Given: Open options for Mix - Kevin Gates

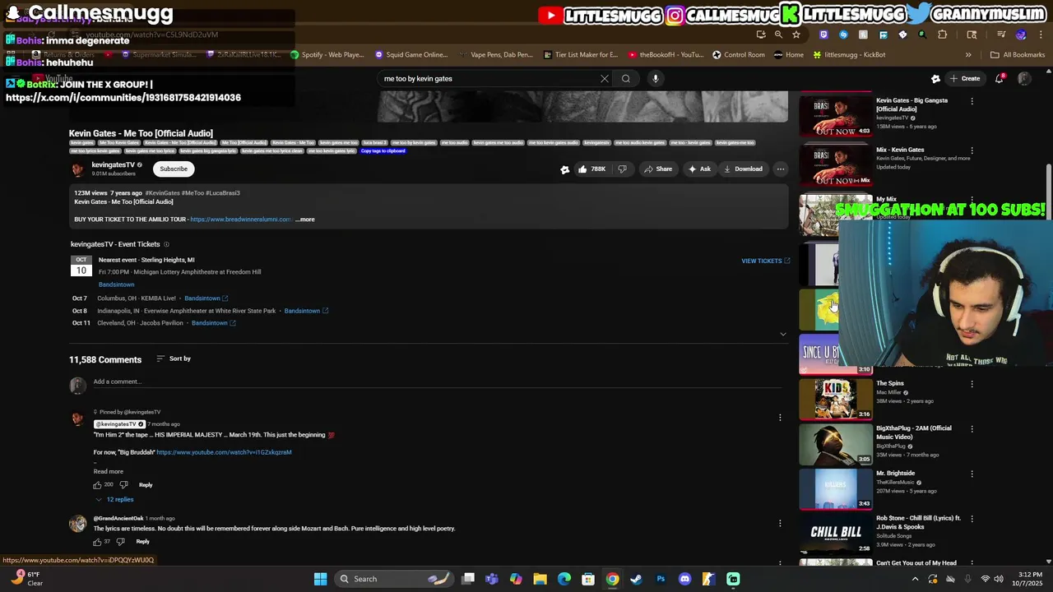Looking at the screenshot, I should click(x=972, y=151).
